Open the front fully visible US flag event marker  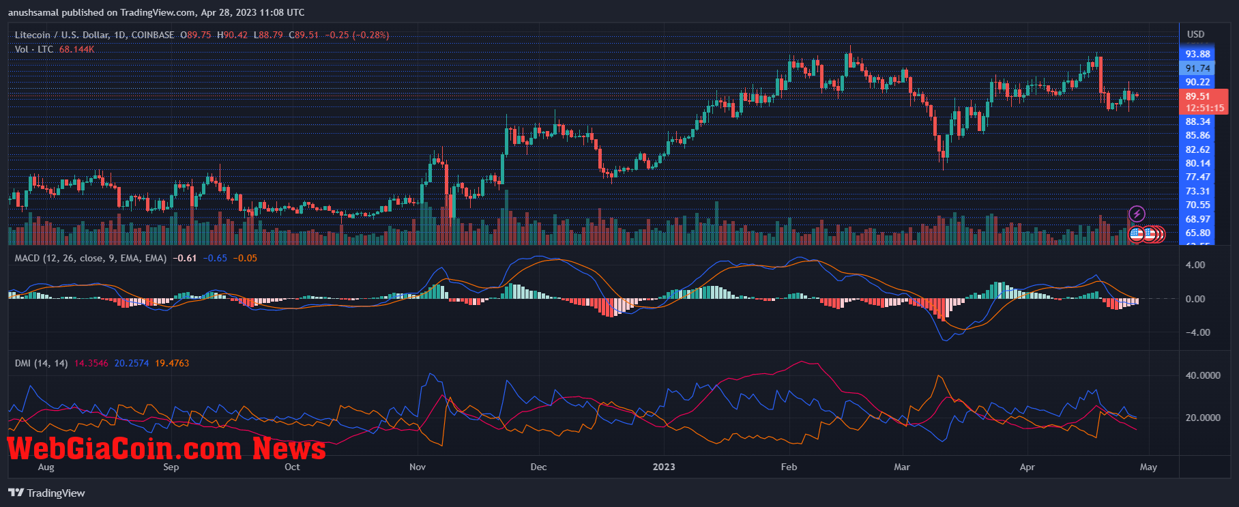[1136, 235]
